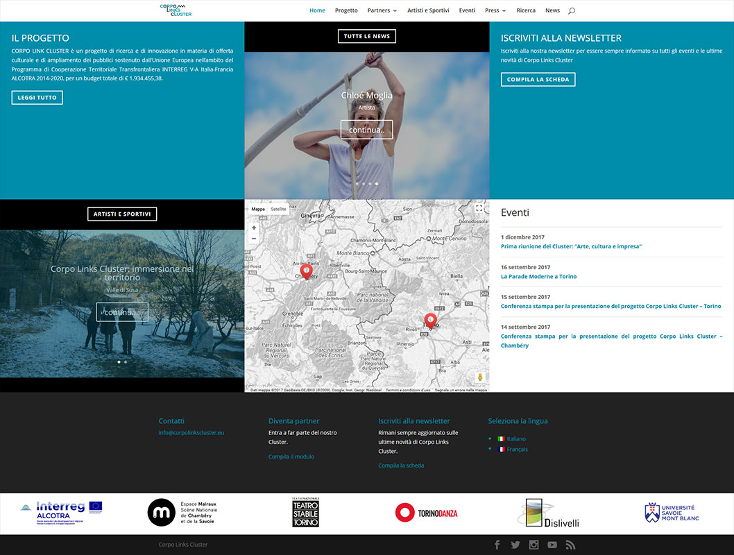Click the Espace Malraux logo
Image resolution: width=734 pixels, height=555 pixels.
[182, 513]
